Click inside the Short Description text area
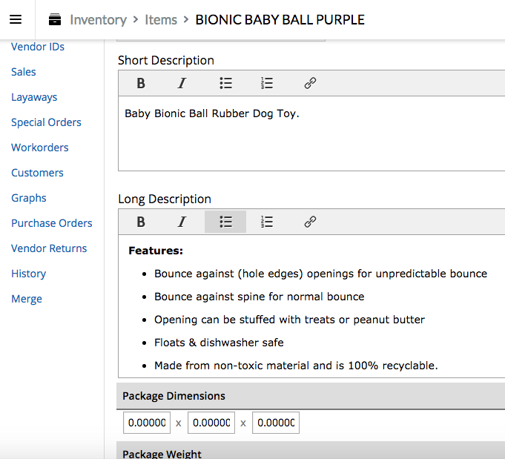The width and height of the screenshot is (505, 459). pos(311,137)
